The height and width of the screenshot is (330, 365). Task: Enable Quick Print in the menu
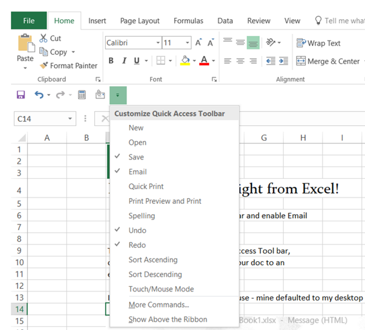tap(175, 187)
